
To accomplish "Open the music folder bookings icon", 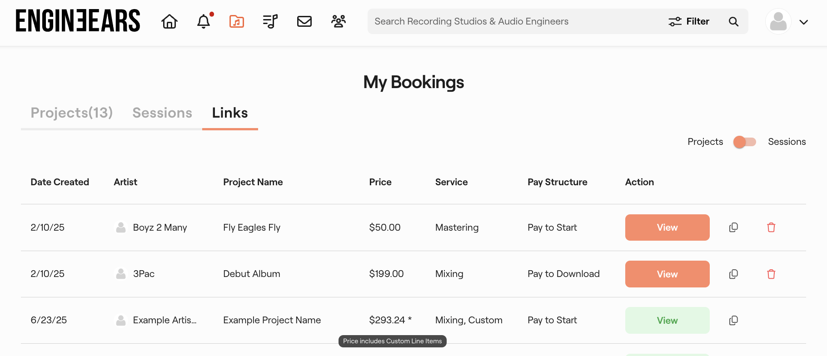I will pos(236,21).
